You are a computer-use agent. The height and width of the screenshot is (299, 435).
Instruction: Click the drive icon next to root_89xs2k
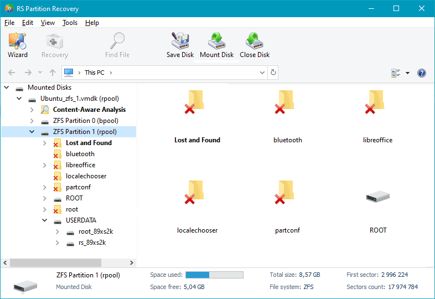pyautogui.click(x=70, y=233)
